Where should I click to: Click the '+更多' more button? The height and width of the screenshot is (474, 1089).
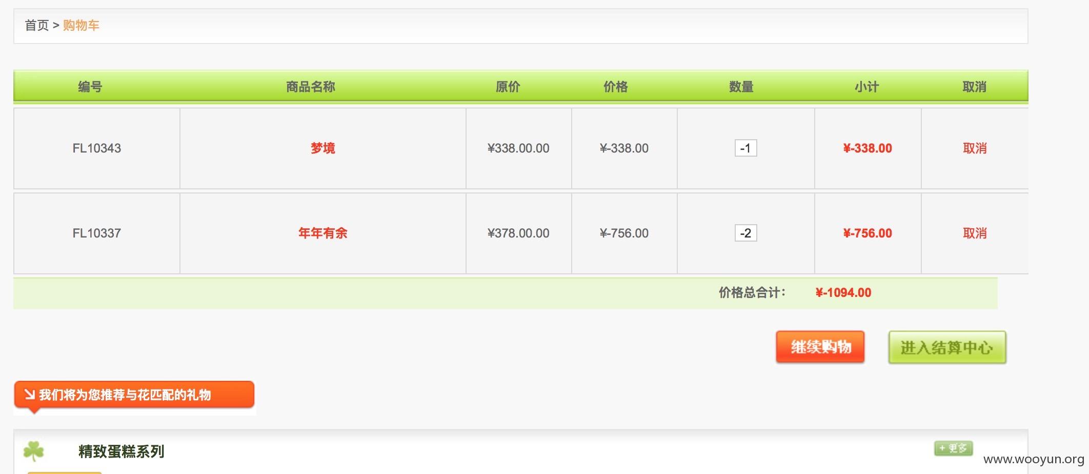953,448
